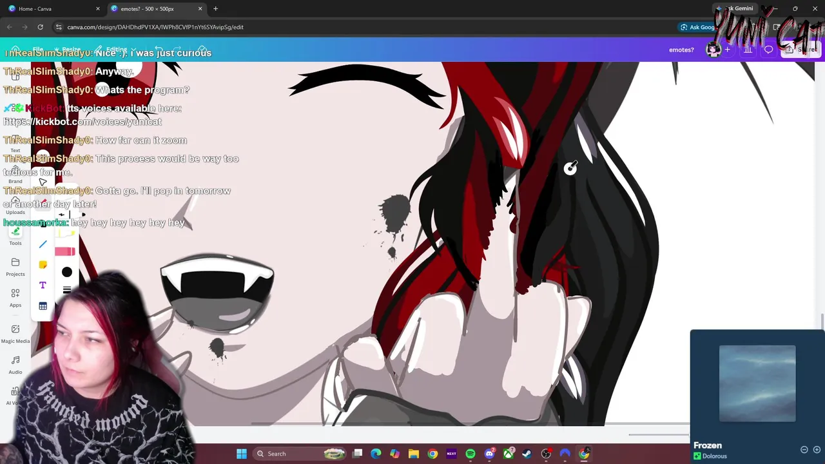Open Task View from taskbar
Screen dimensions: 825x464
(358, 454)
